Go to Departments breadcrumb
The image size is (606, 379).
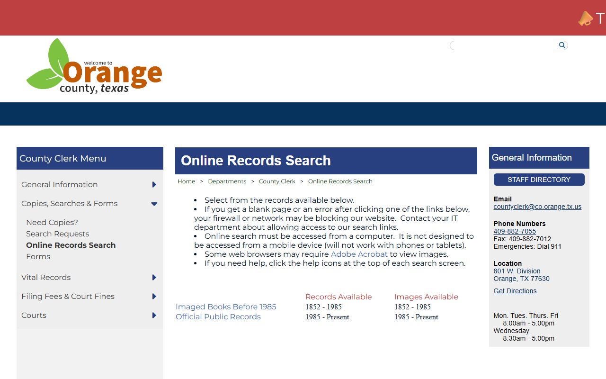point(227,181)
